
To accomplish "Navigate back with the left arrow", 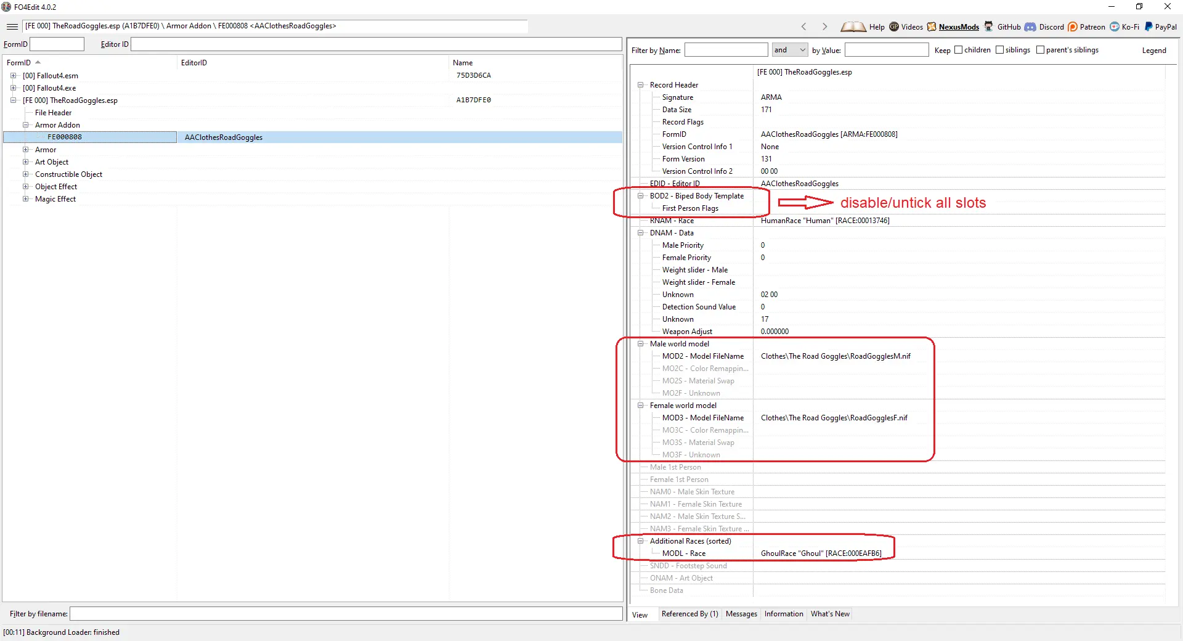I will pyautogui.click(x=803, y=27).
